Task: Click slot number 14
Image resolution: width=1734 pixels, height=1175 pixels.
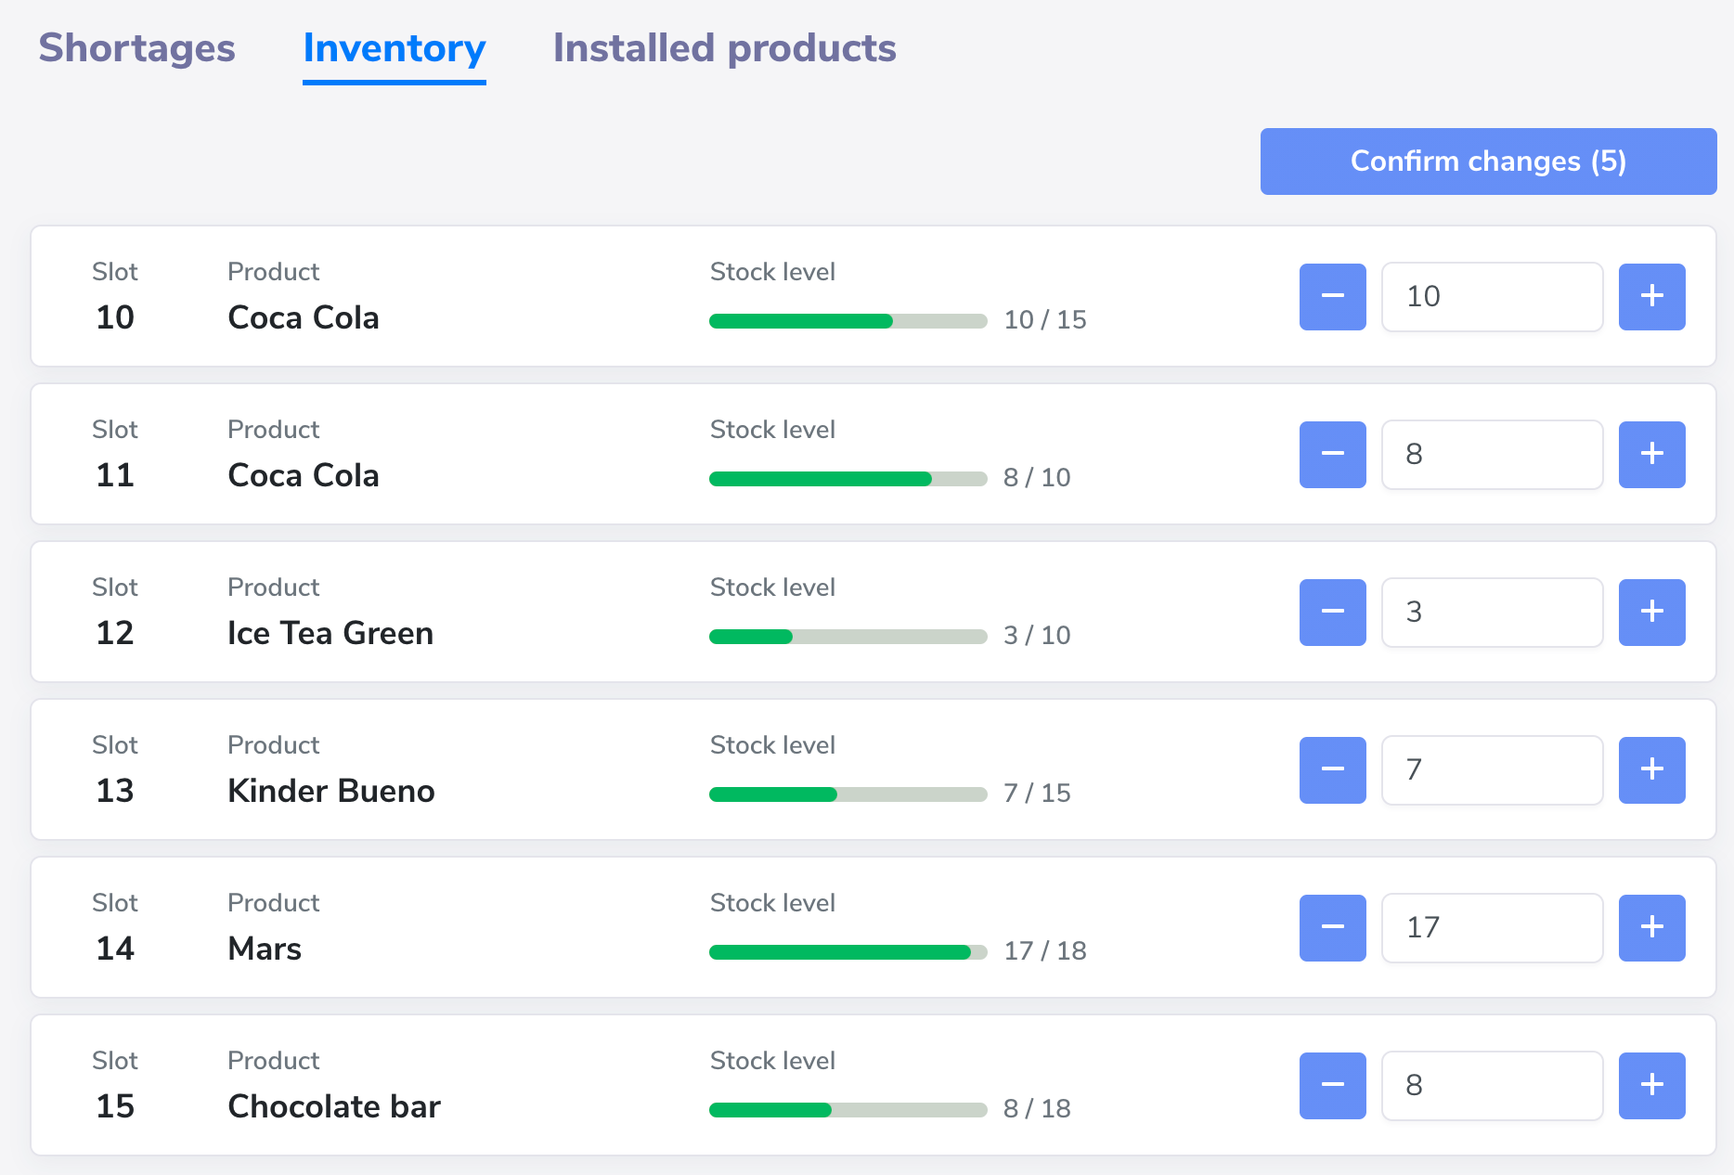Action: point(115,949)
